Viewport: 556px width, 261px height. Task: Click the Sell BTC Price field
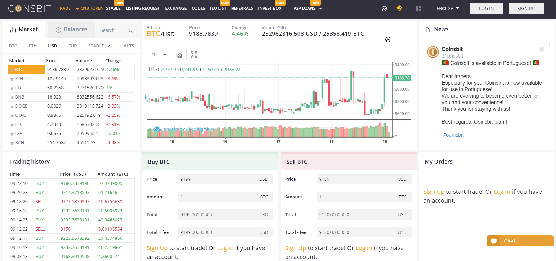(364, 179)
